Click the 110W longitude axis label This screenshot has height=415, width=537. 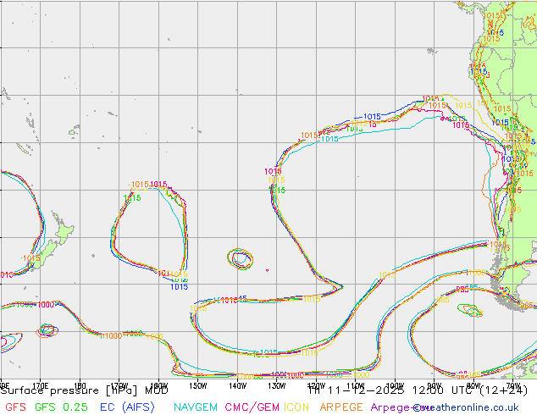tap(355, 385)
